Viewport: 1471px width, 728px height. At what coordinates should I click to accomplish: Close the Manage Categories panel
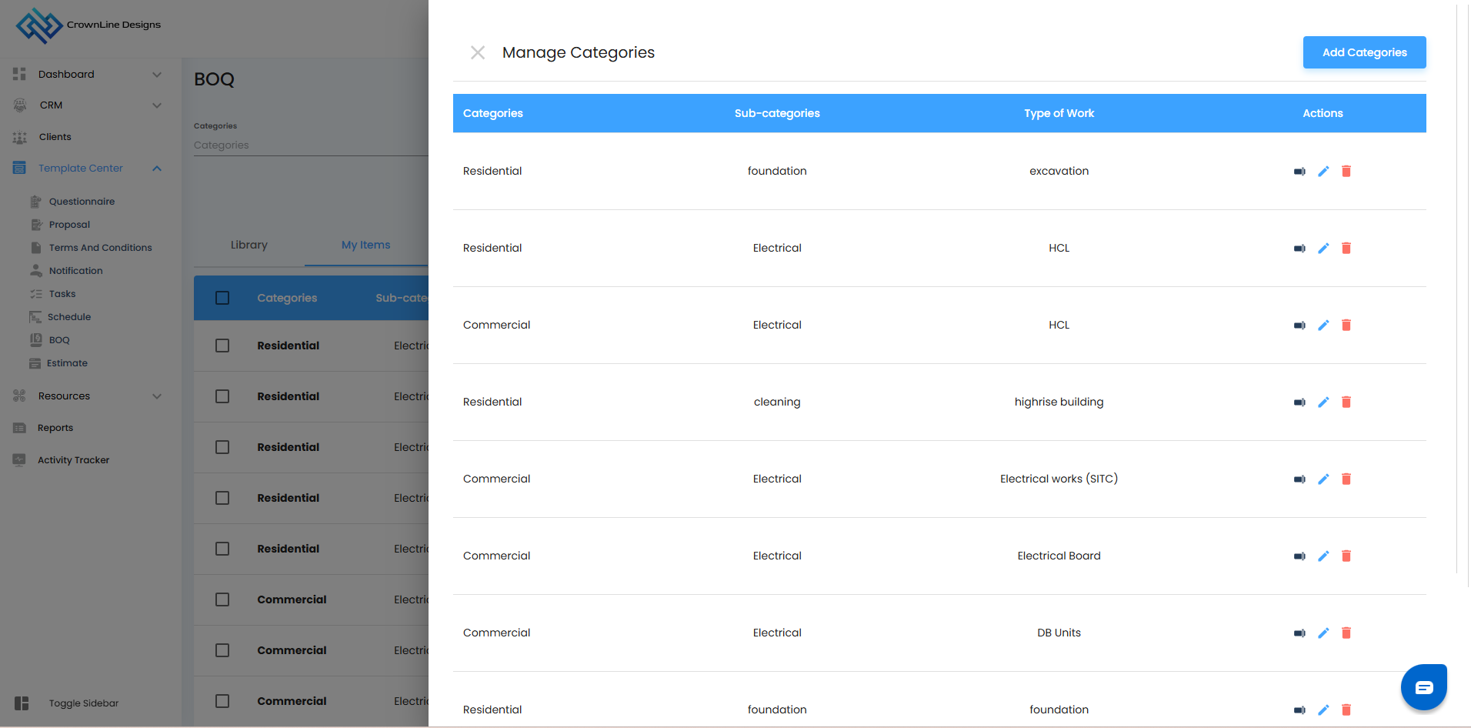pos(478,52)
